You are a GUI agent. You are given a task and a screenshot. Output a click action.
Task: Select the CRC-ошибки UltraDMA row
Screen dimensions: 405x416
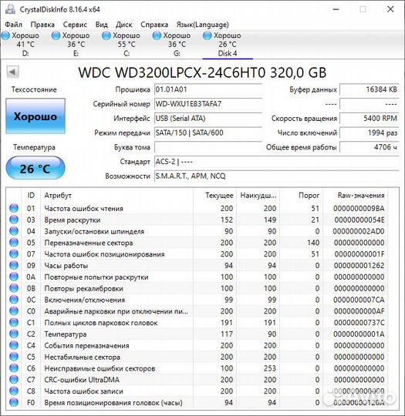tap(197, 379)
